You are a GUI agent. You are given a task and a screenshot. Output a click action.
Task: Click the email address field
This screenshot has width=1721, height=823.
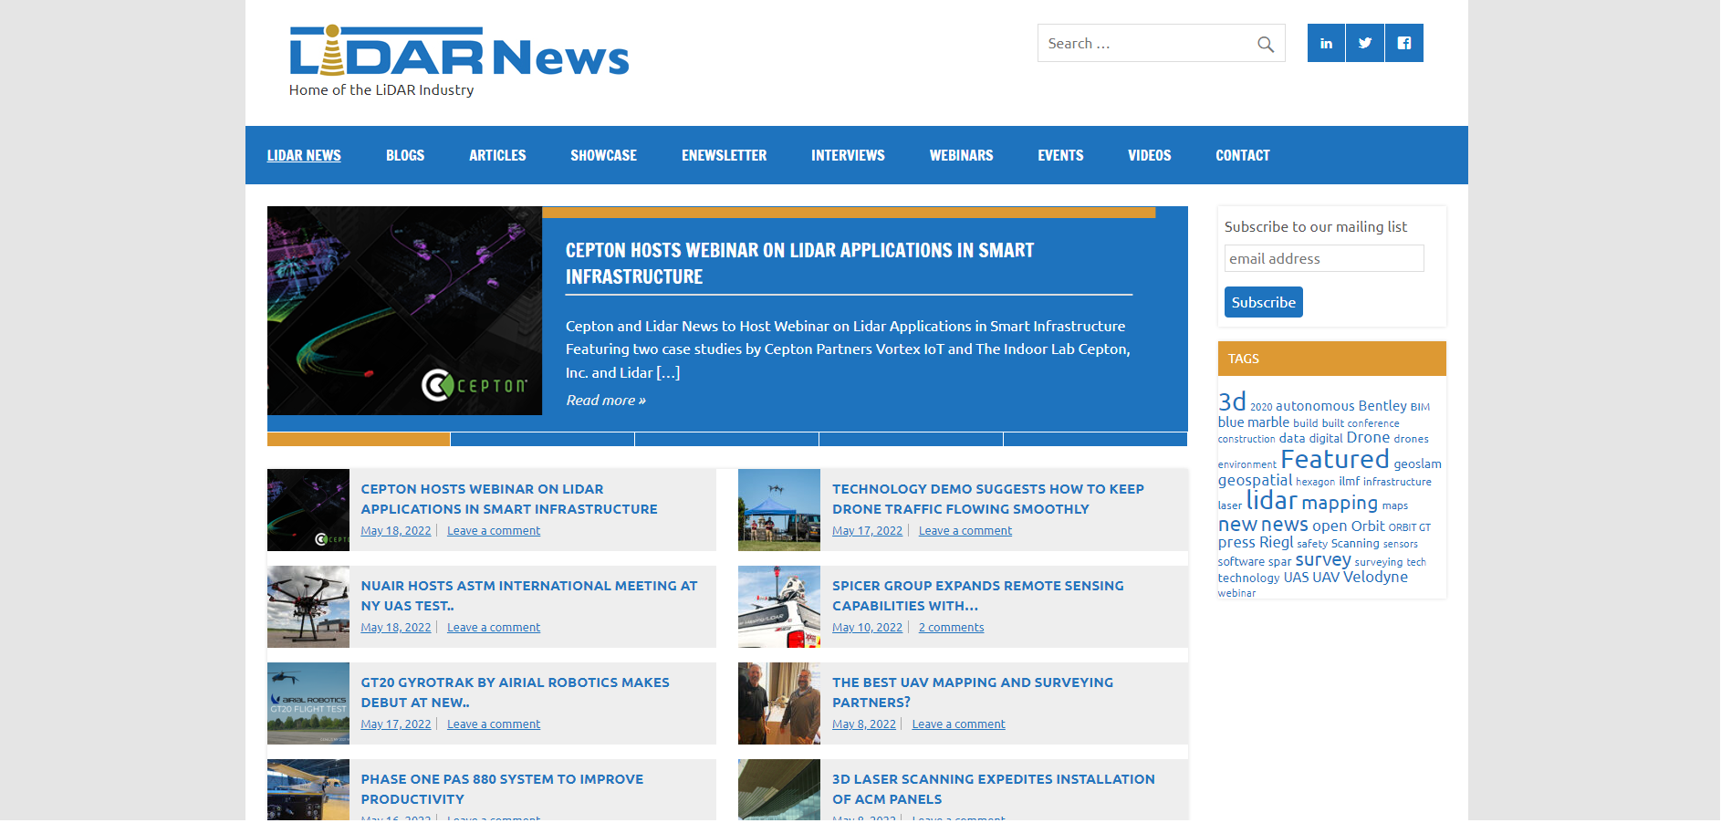coord(1323,258)
